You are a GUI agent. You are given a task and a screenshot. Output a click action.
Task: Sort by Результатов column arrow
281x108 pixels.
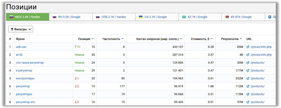tap(241, 39)
